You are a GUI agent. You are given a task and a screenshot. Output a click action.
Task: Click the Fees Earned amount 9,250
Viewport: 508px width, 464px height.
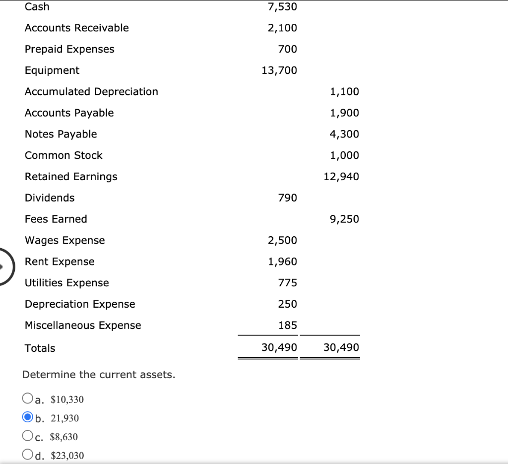[x=344, y=219]
